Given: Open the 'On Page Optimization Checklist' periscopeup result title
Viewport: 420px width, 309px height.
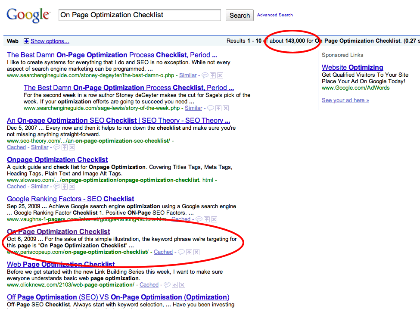Looking at the screenshot, I should pos(59,231).
